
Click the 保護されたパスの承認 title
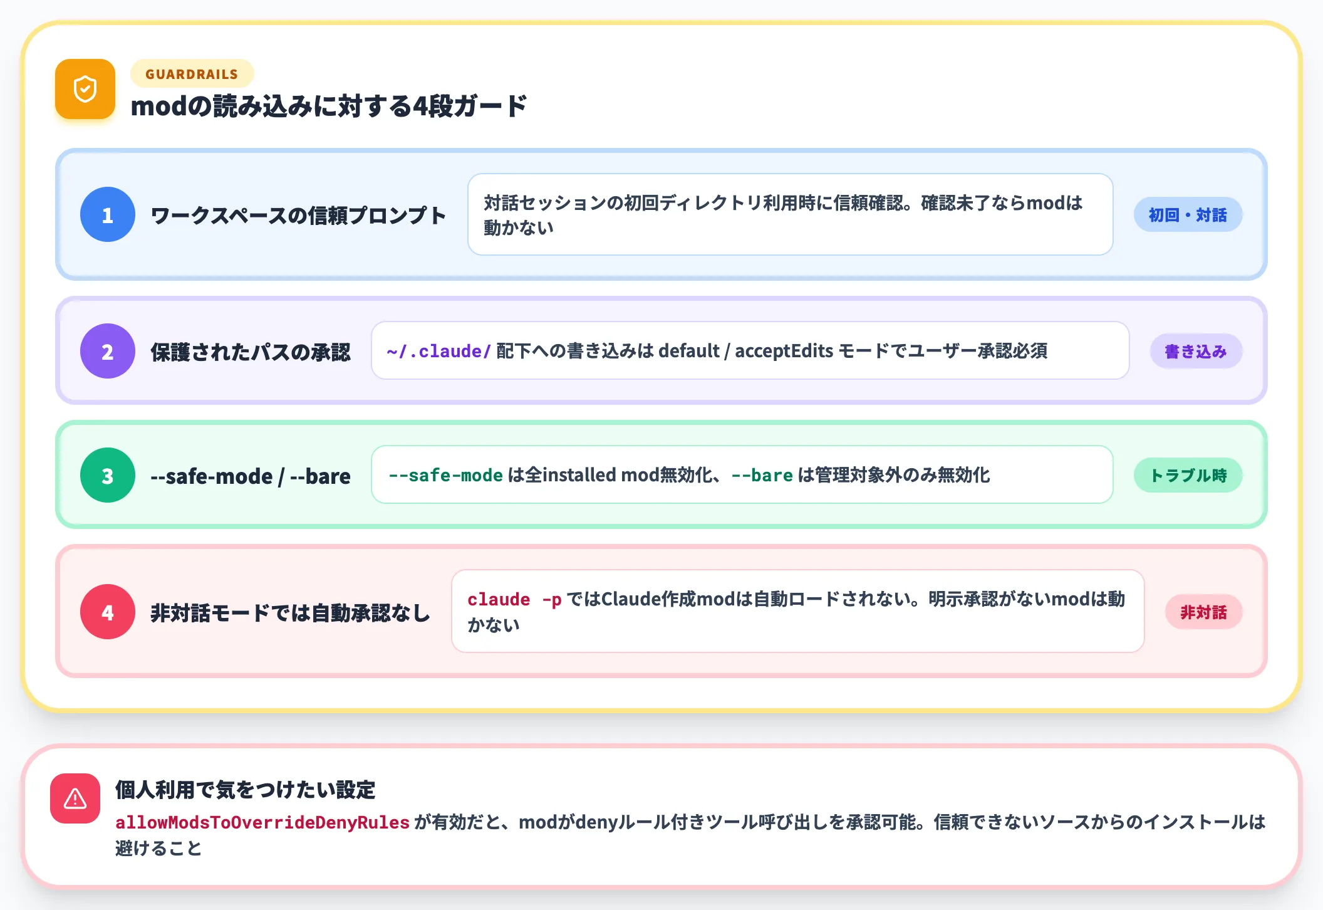tap(251, 352)
